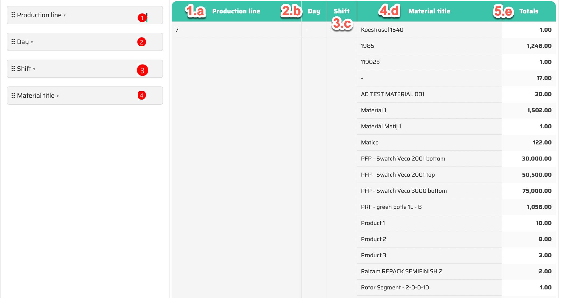This screenshot has height=298, width=565.
Task: Select the Koestrosol 1540 material row
Action: (x=382, y=30)
